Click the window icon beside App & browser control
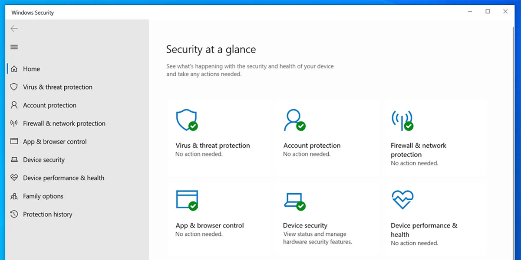The height and width of the screenshot is (260, 521). click(x=14, y=142)
